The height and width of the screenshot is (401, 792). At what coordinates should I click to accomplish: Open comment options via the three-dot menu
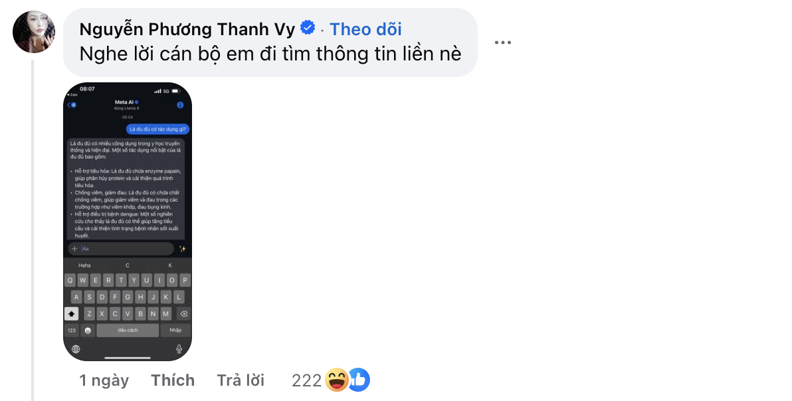(x=503, y=42)
